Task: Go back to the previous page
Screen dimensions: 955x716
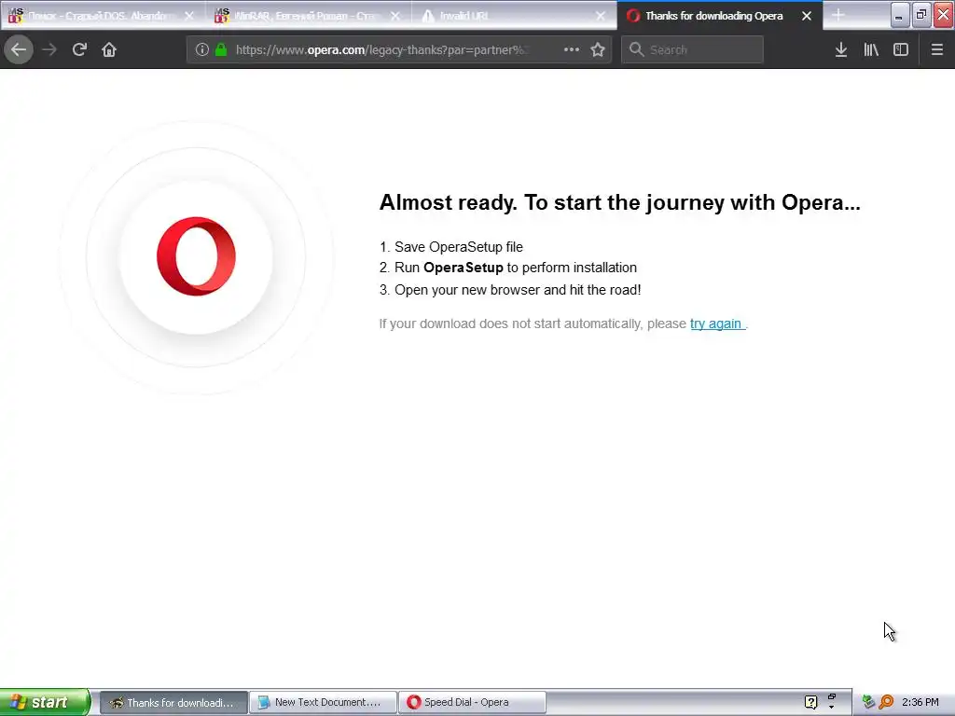Action: click(19, 49)
